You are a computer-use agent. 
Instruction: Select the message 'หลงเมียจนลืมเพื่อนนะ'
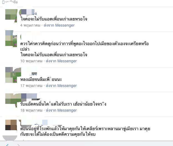[41, 80]
